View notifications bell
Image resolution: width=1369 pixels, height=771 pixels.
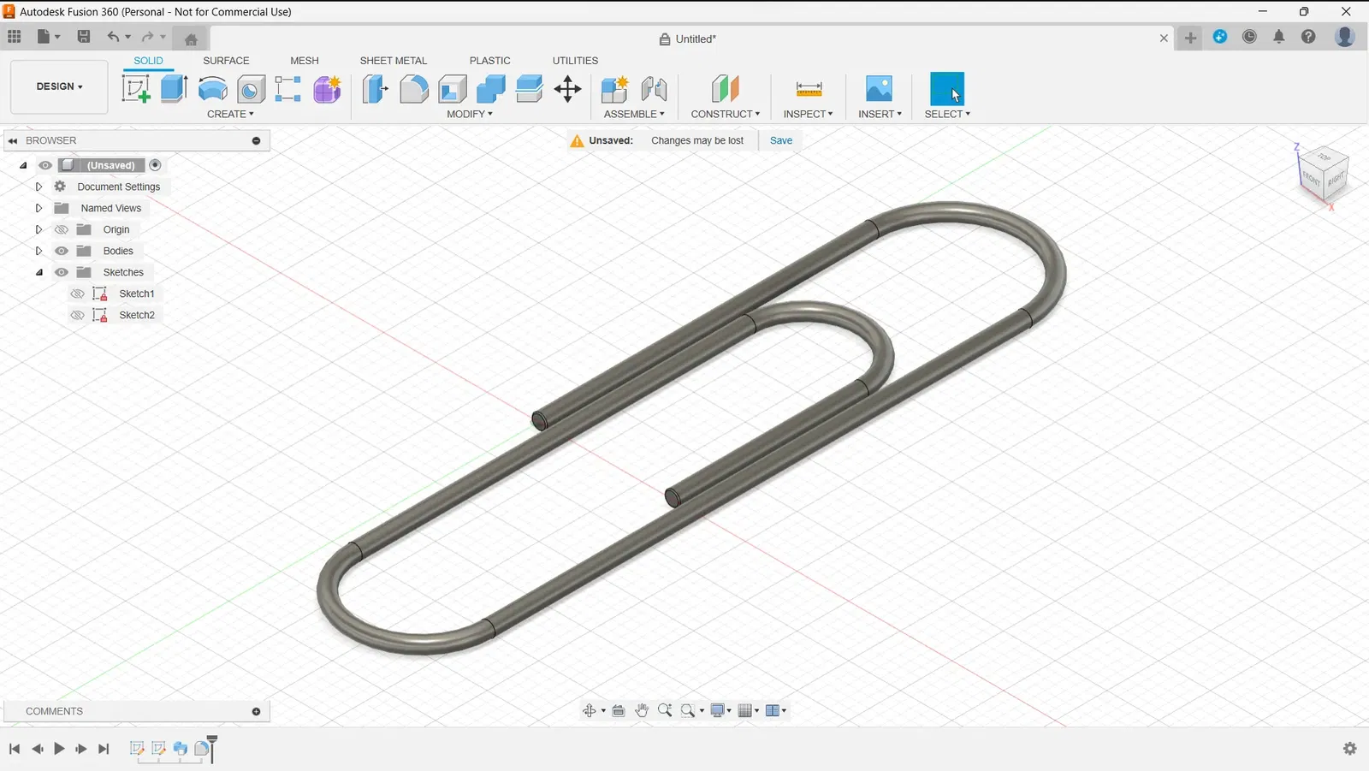point(1279,37)
